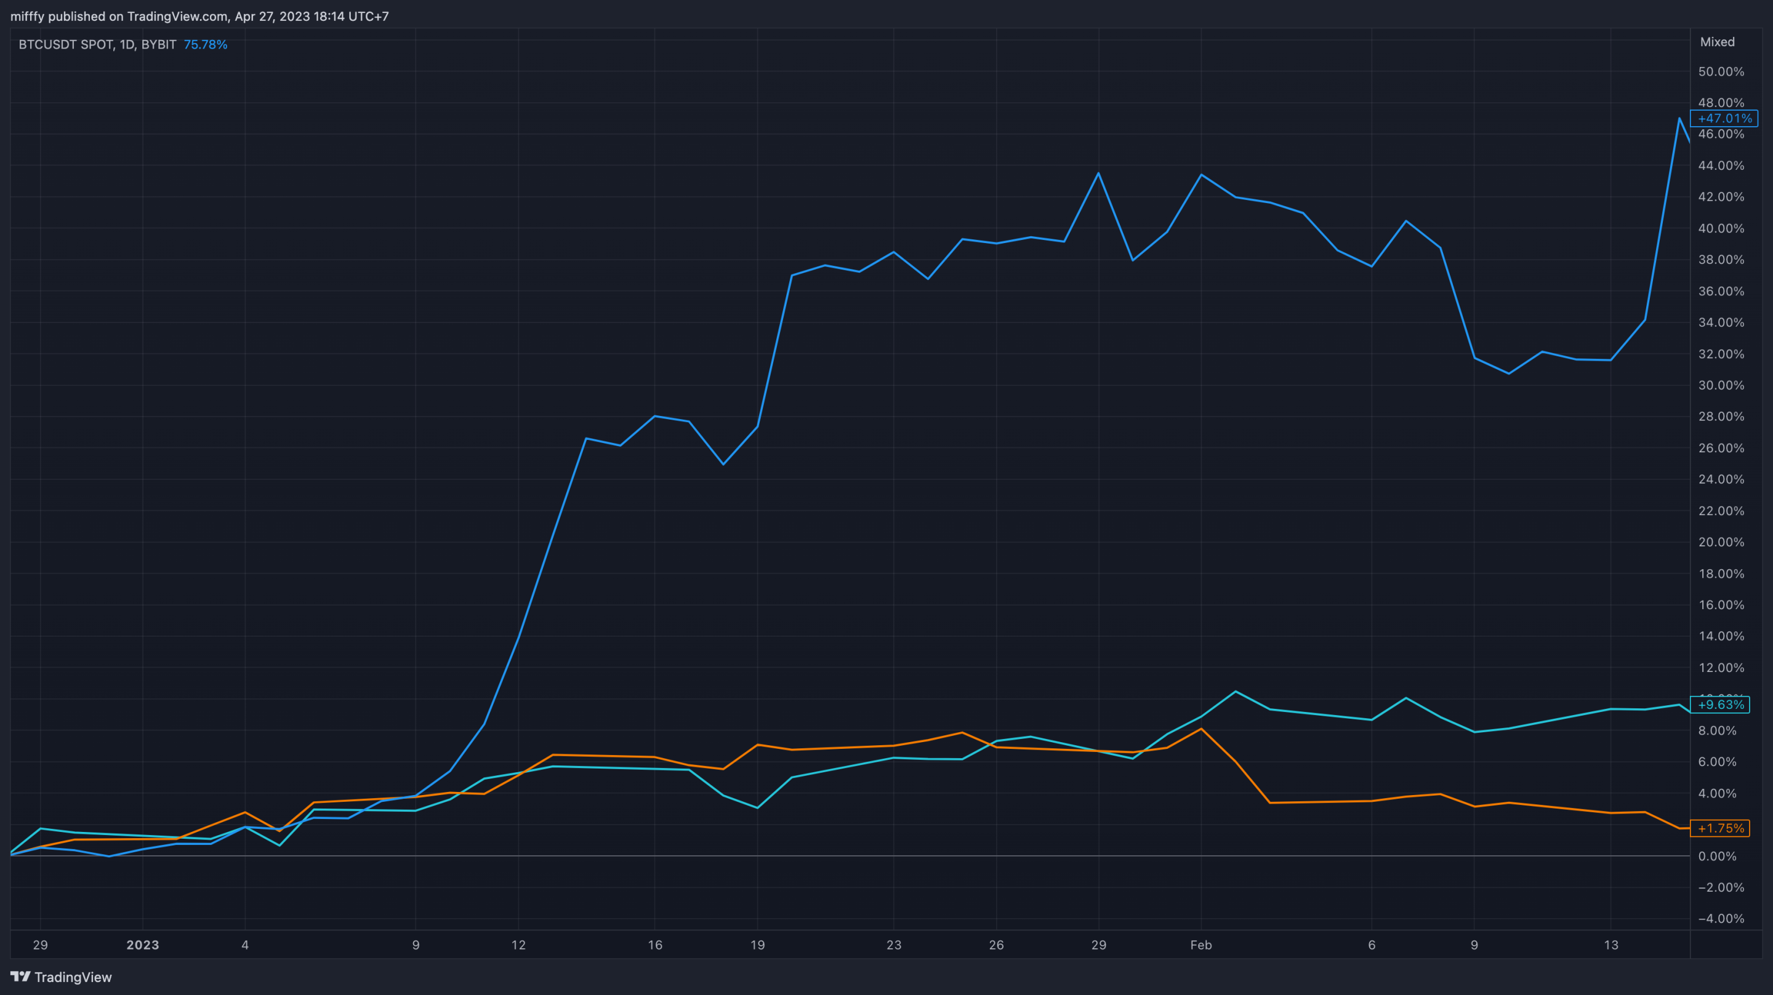Click date 16 on the time axis
The width and height of the screenshot is (1773, 995).
(x=654, y=945)
